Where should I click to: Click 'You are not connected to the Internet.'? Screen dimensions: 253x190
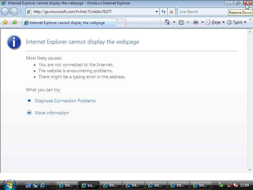(x=76, y=65)
